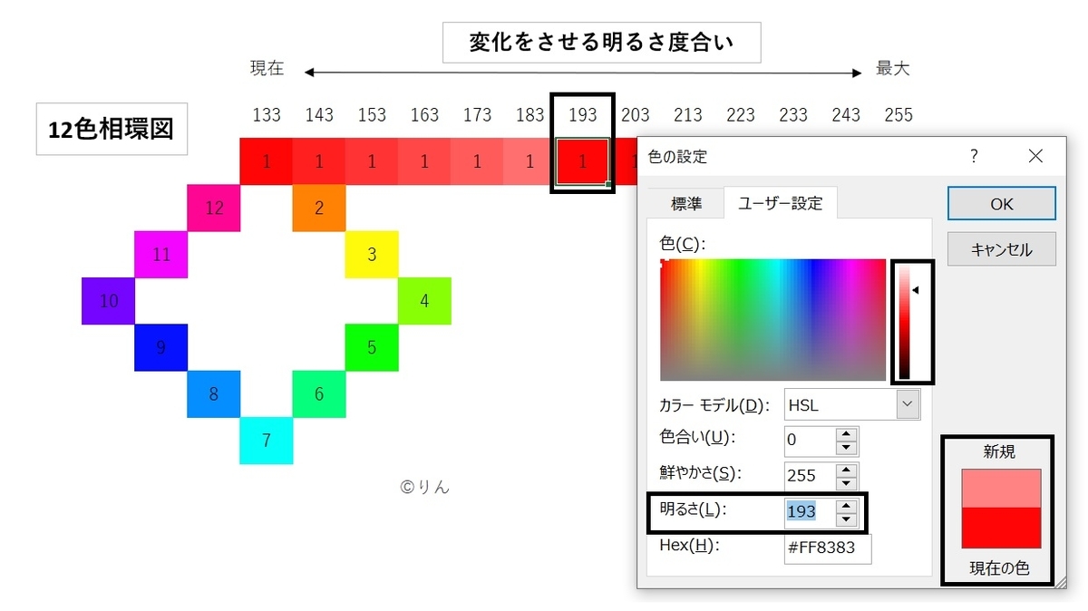The image size is (1088, 611).
Task: Click the value 173 header text
Action: 476,115
